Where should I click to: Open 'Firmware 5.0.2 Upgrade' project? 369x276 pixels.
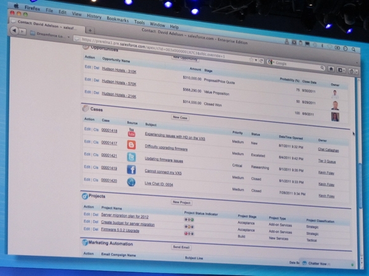[120, 230]
